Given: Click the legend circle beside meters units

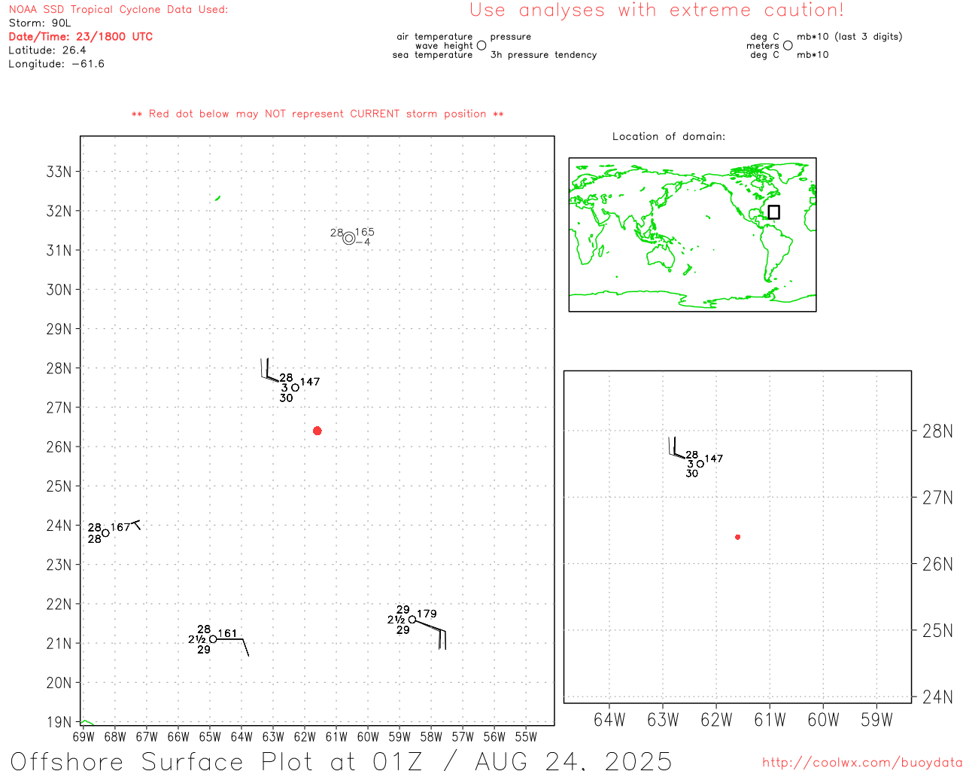Looking at the screenshot, I should pos(788,46).
